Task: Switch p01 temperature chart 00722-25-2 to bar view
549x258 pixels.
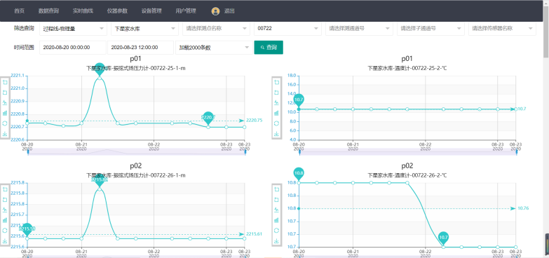Action: [276, 113]
